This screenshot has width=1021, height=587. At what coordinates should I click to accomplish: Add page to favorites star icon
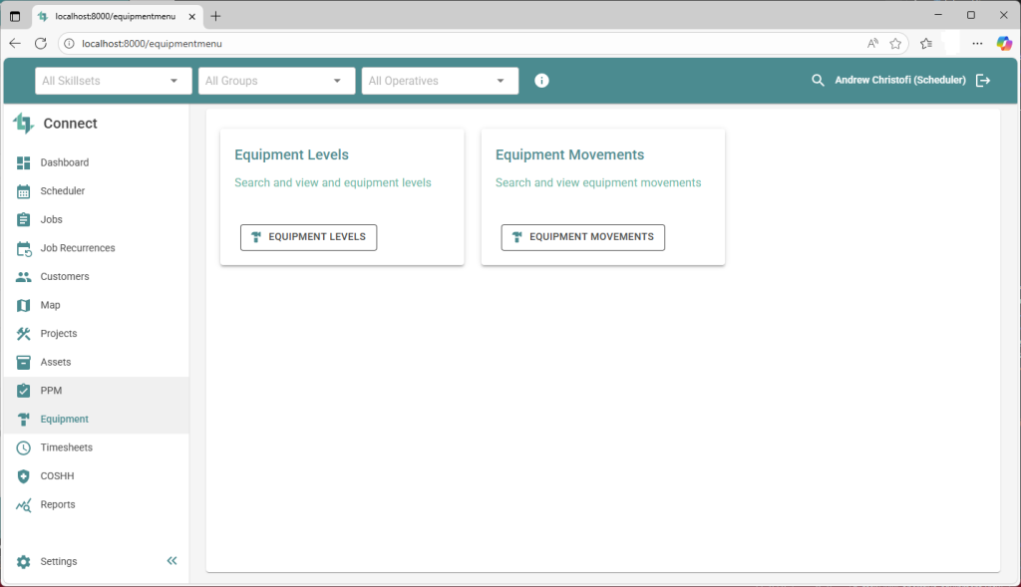coord(895,44)
